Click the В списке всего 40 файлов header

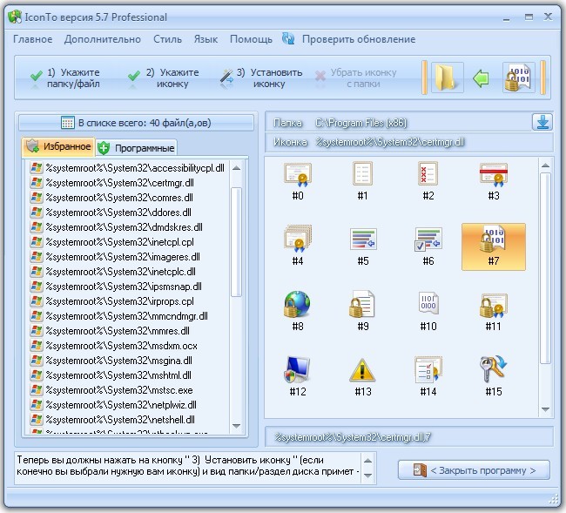pos(136,123)
